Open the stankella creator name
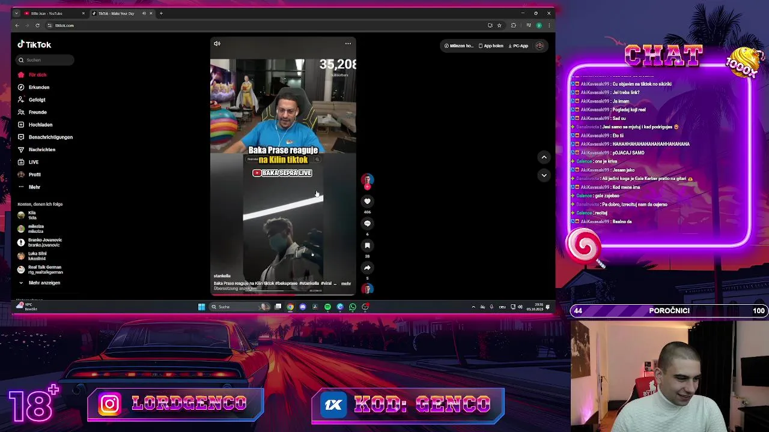The width and height of the screenshot is (769, 432). (222, 276)
